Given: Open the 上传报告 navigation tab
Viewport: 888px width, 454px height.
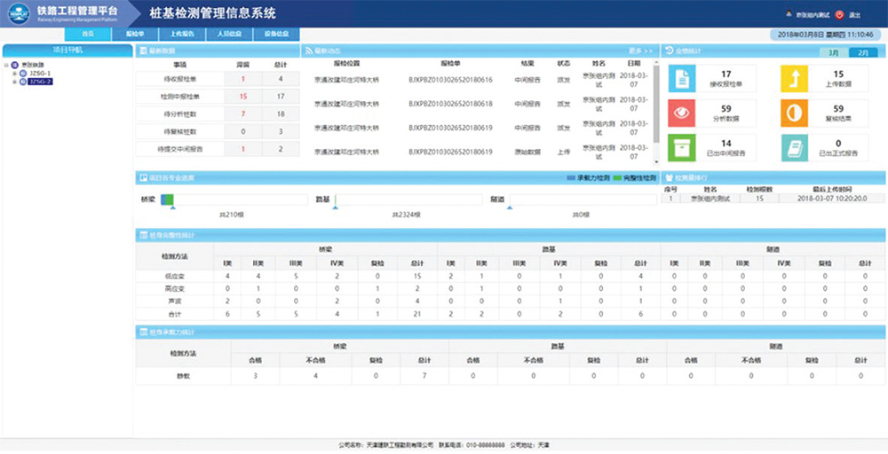Looking at the screenshot, I should pos(182,34).
